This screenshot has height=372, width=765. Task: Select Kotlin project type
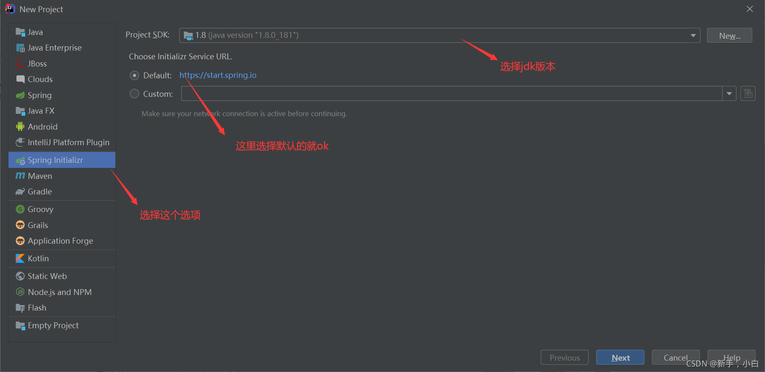pos(62,258)
